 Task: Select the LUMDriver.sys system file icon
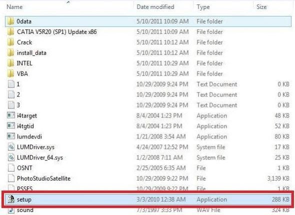click(x=11, y=147)
